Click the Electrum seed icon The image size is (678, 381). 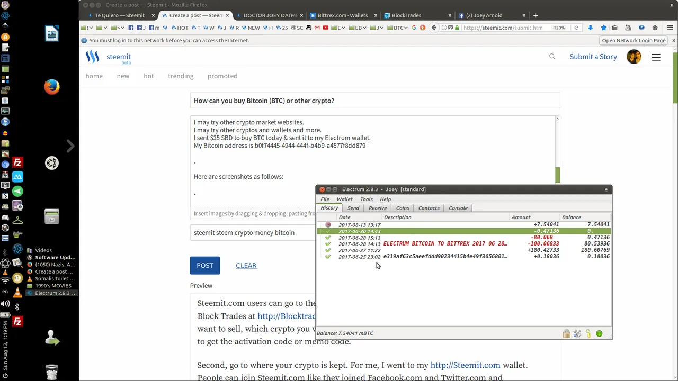coord(588,334)
